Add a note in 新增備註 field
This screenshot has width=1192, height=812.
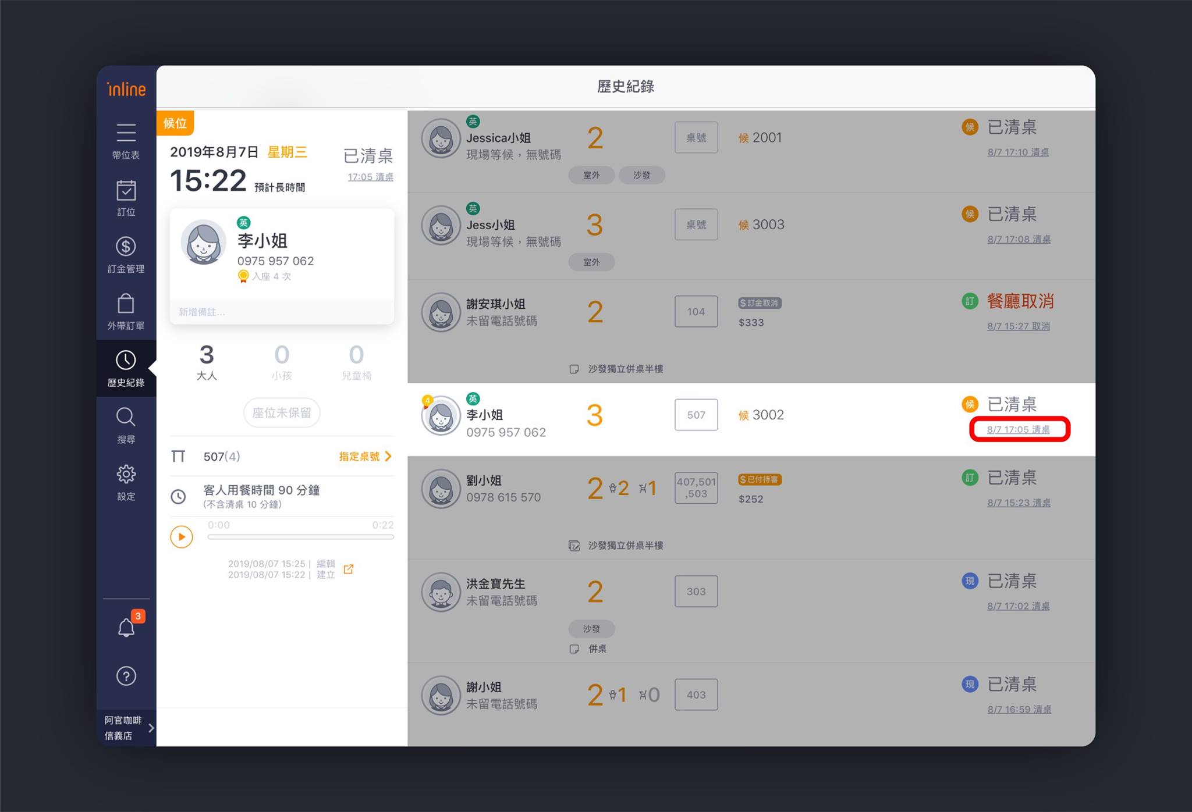coord(282,312)
